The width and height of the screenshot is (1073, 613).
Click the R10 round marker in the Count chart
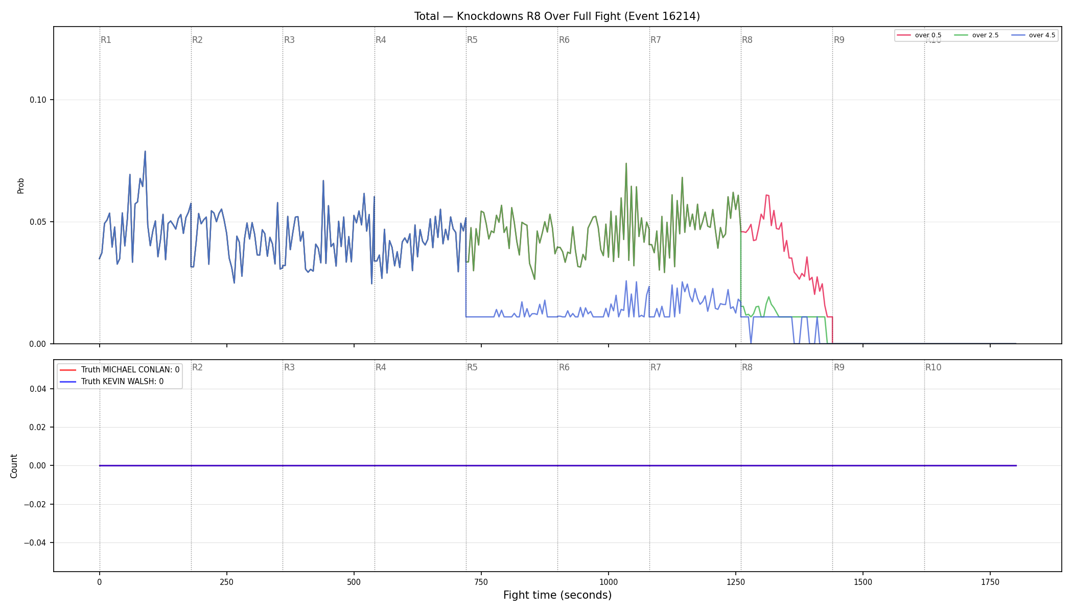point(933,367)
